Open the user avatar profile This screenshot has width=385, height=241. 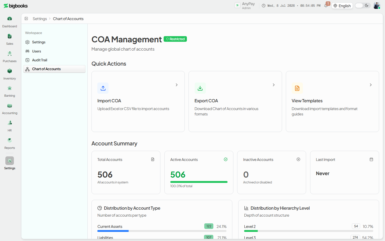tap(377, 6)
